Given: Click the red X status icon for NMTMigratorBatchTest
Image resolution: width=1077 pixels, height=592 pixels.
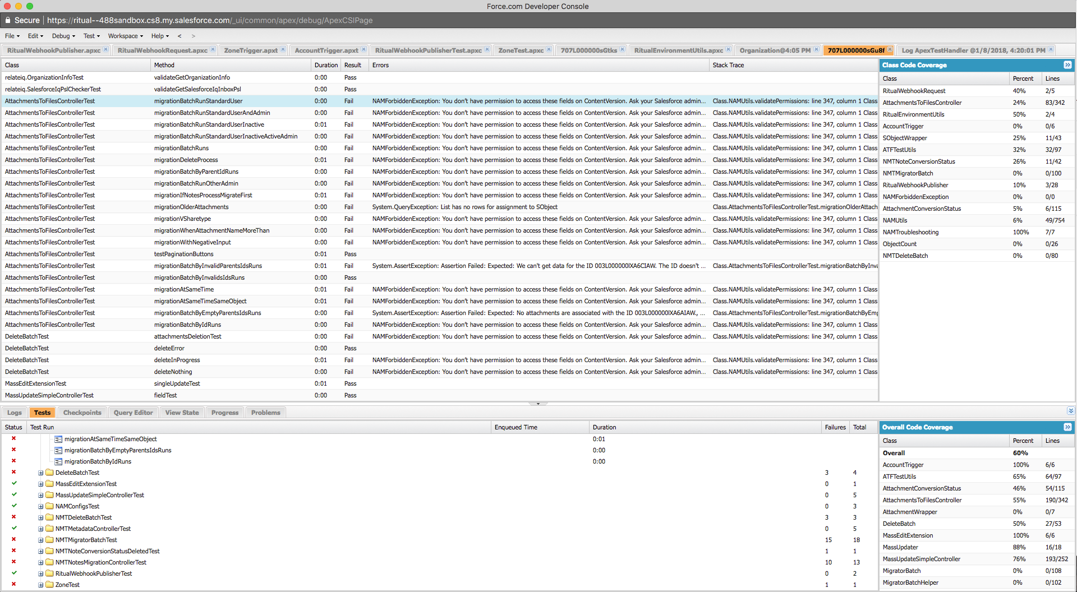Looking at the screenshot, I should point(13,540).
